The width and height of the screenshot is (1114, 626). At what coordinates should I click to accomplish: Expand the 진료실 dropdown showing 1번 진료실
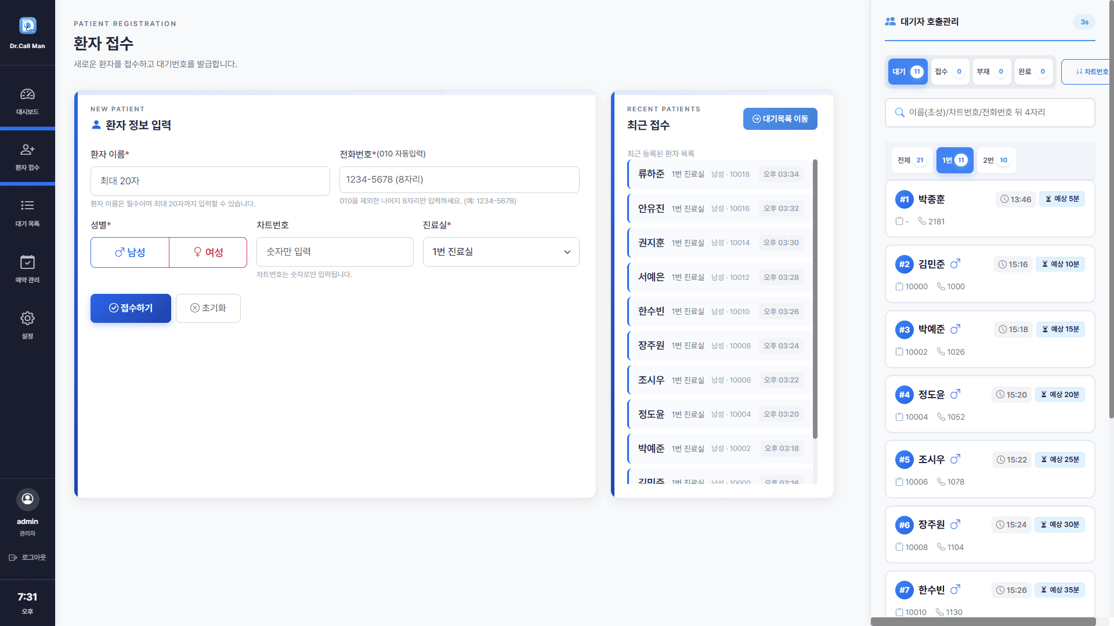pyautogui.click(x=501, y=252)
